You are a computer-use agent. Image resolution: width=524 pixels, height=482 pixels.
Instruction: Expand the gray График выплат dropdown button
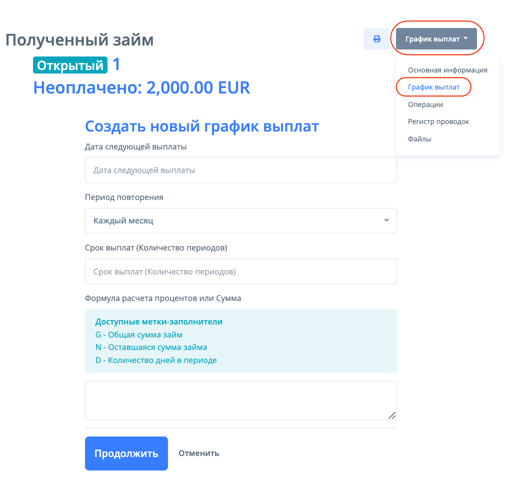click(x=436, y=39)
